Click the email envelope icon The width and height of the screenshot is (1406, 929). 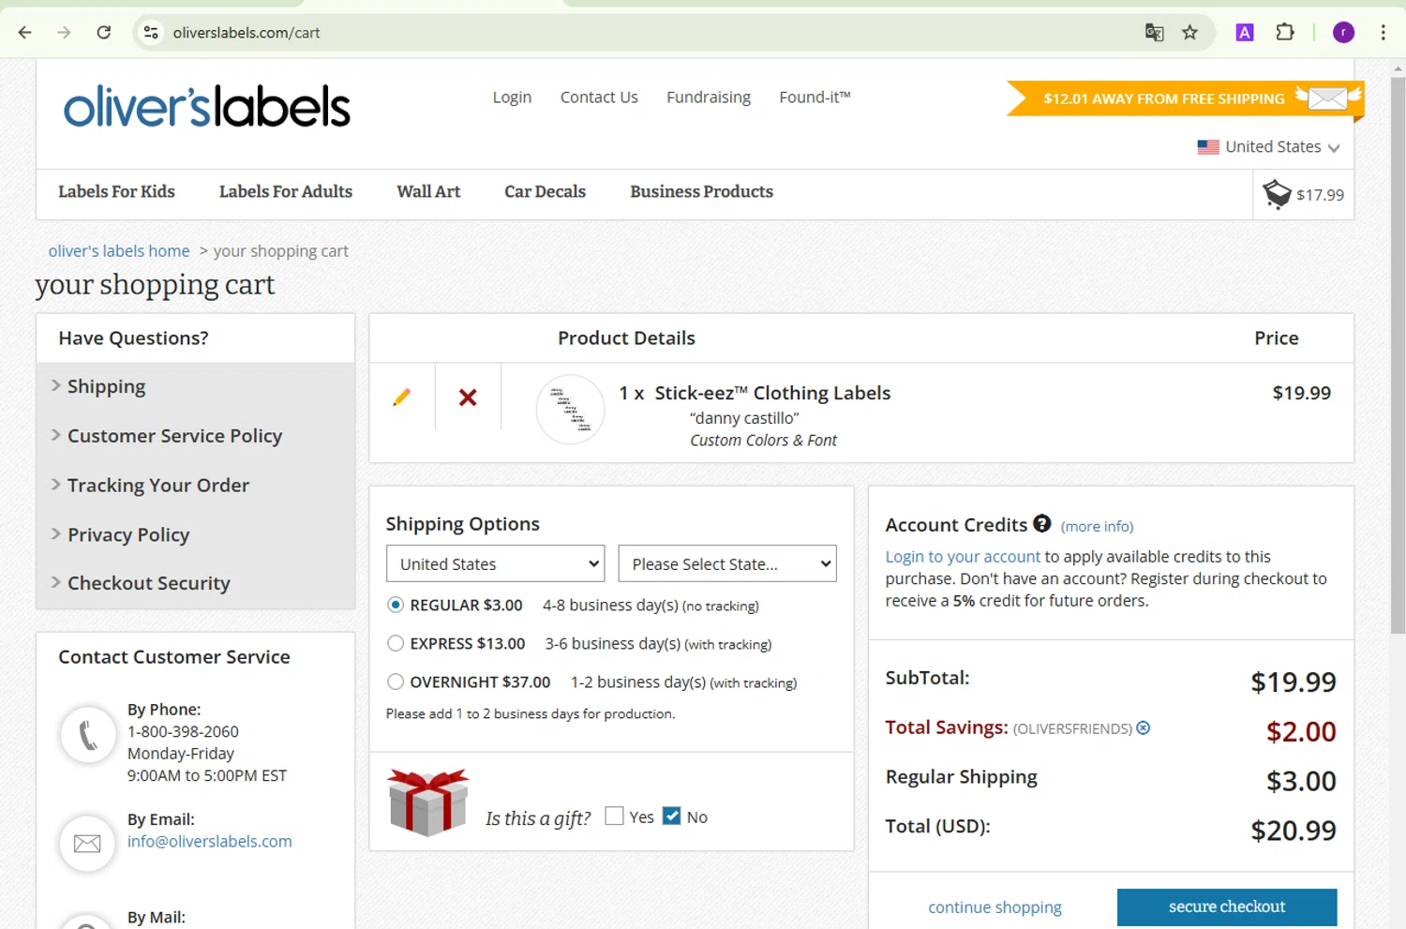pyautogui.click(x=87, y=844)
